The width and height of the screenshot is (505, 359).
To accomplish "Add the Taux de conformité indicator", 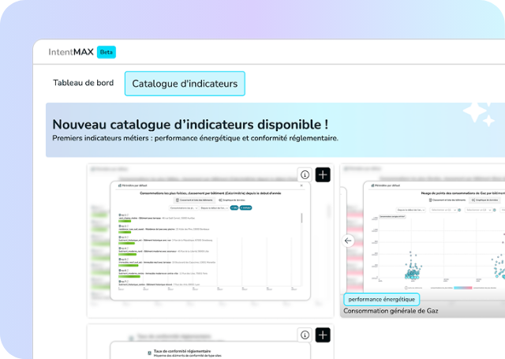I will (x=322, y=335).
